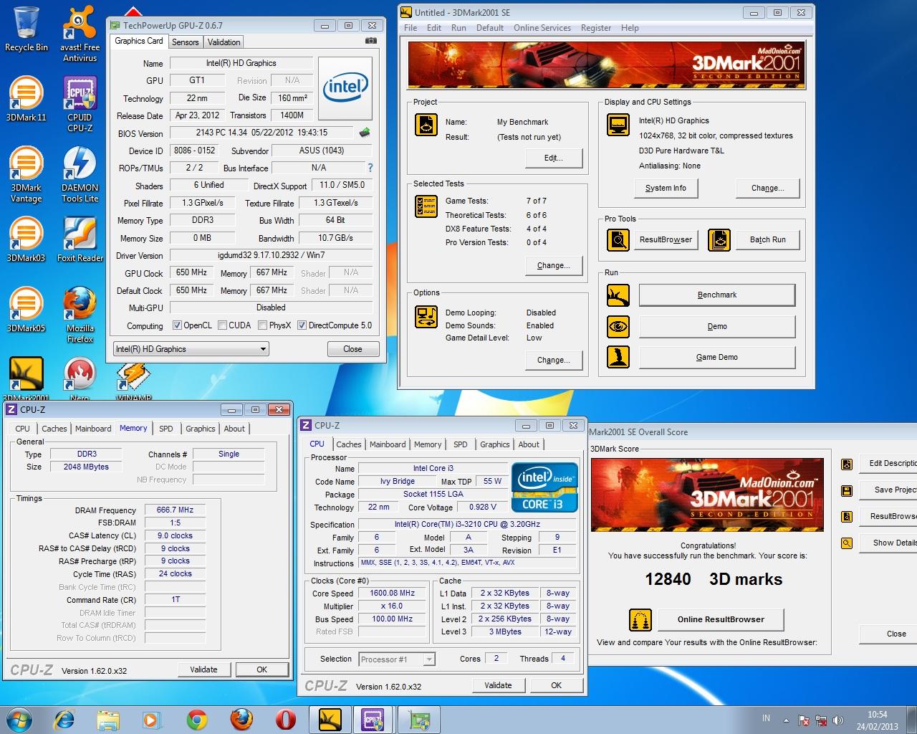Click the Demo eye icon

point(618,327)
